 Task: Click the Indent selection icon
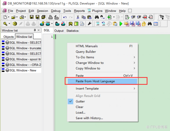133,17
